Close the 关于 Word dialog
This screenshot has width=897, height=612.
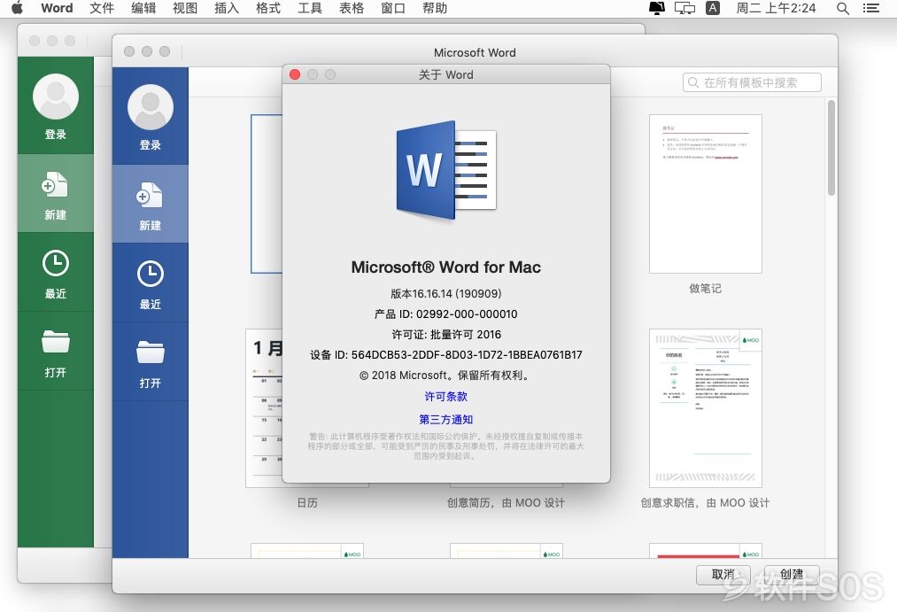[295, 74]
